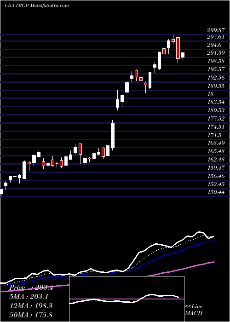Click the 171.5 price label
The image size is (230, 322).
coord(215,135)
